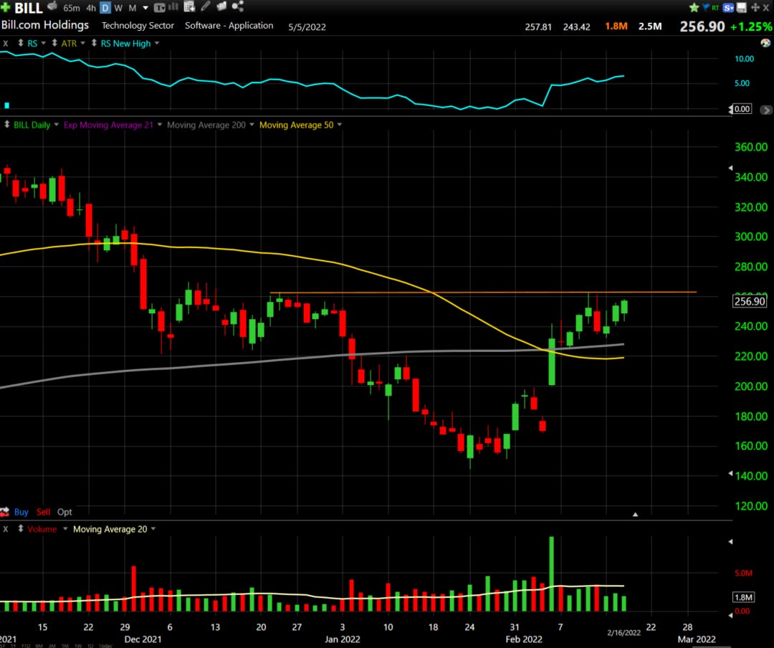The width and height of the screenshot is (774, 648).
Task: Select the D daily timeframe
Action: coord(105,8)
